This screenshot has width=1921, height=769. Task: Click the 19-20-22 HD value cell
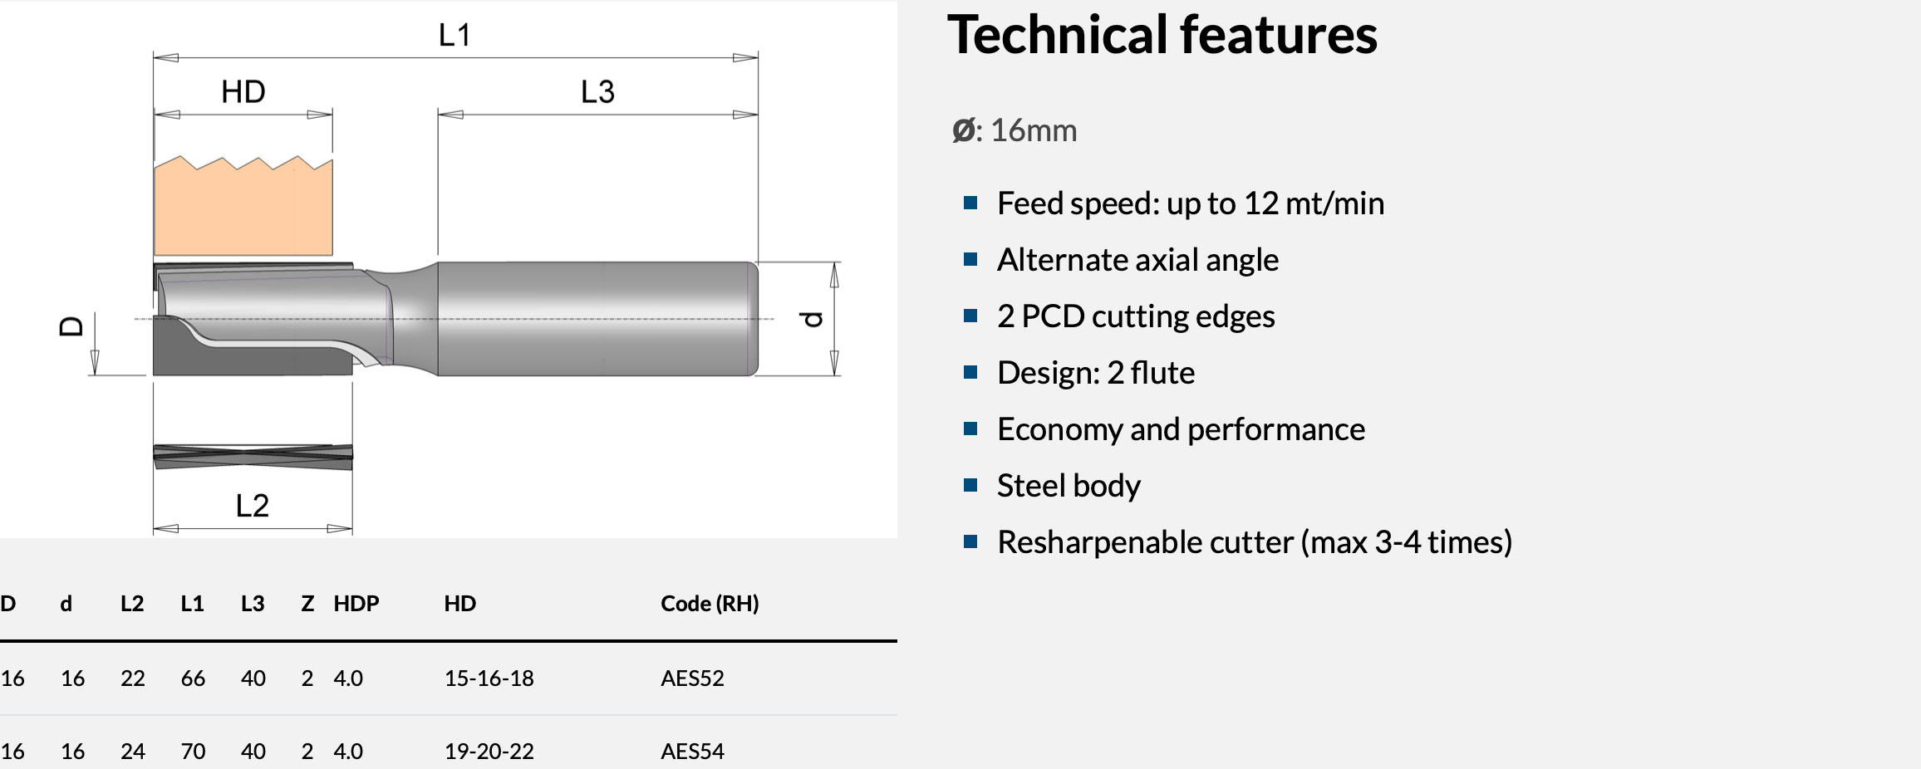pyautogui.click(x=489, y=752)
